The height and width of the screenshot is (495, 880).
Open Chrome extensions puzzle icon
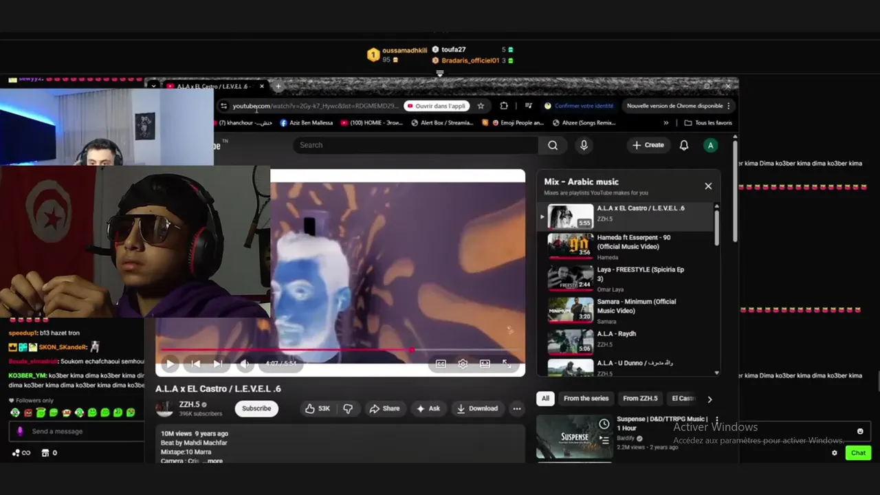click(x=504, y=106)
